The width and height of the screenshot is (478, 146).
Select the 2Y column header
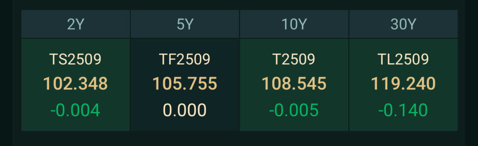[76, 24]
